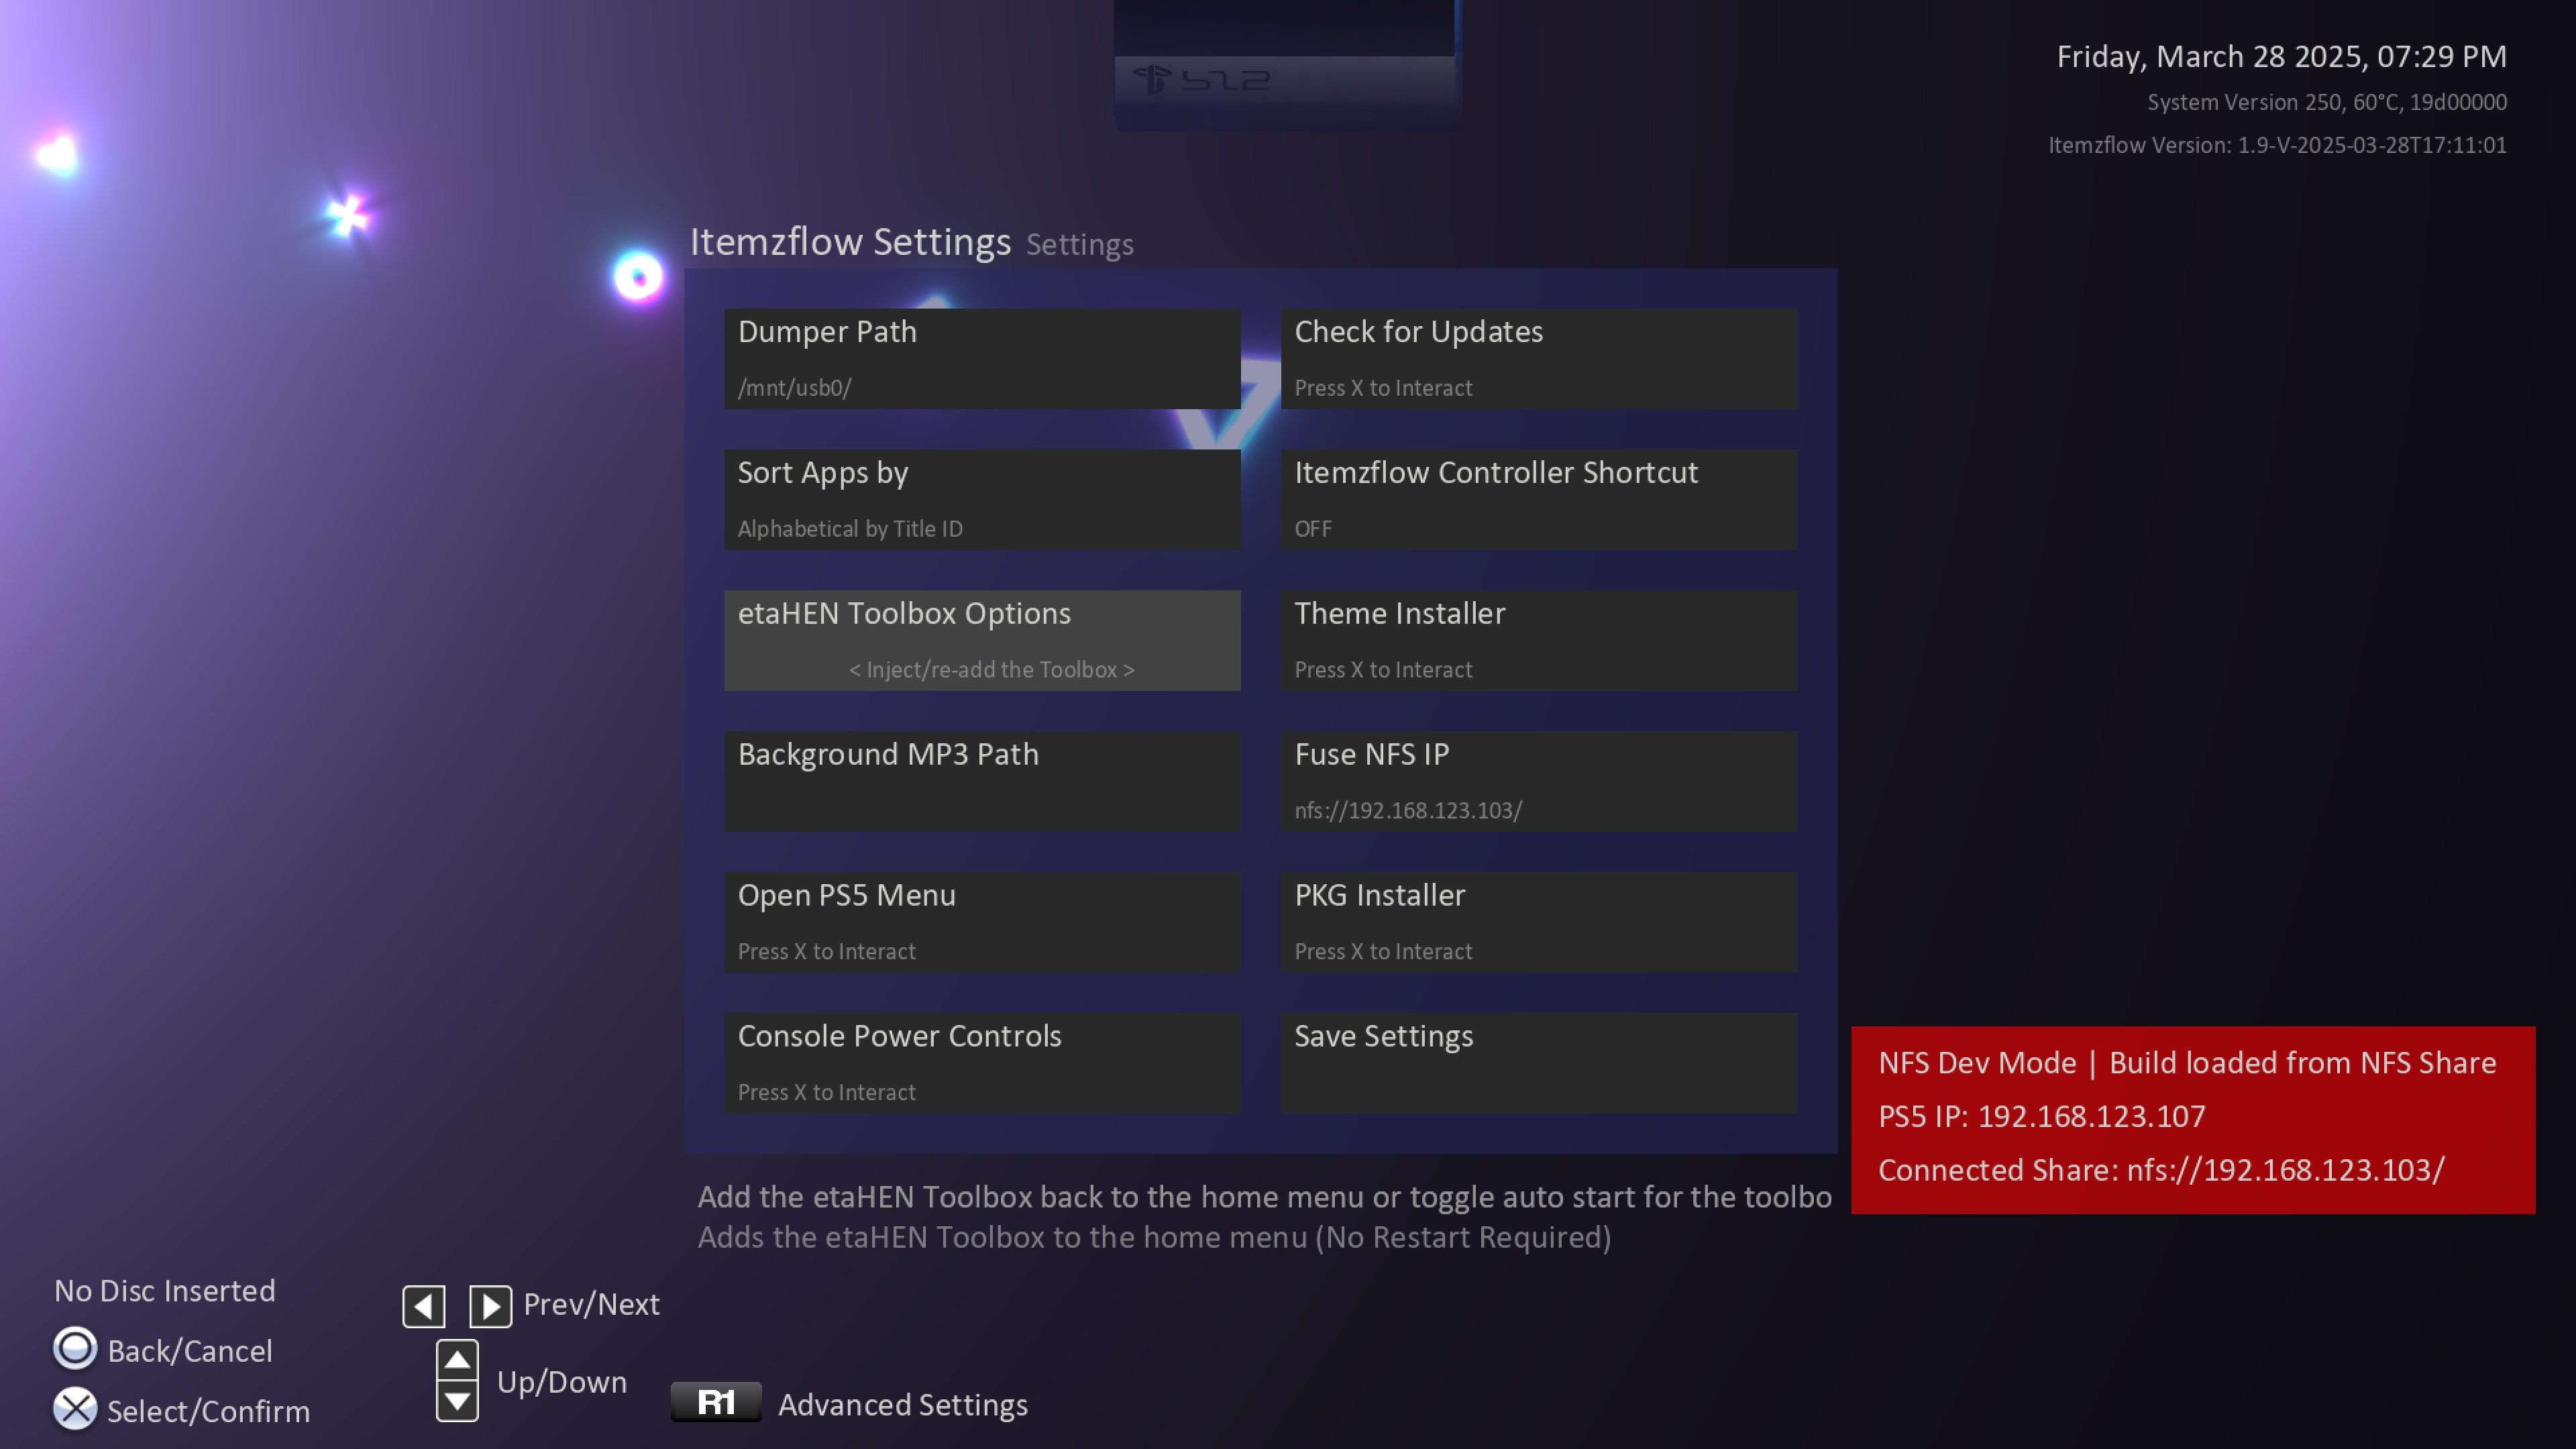Open the Theme Installer
Viewport: 2576px width, 1449px height.
(x=1539, y=640)
